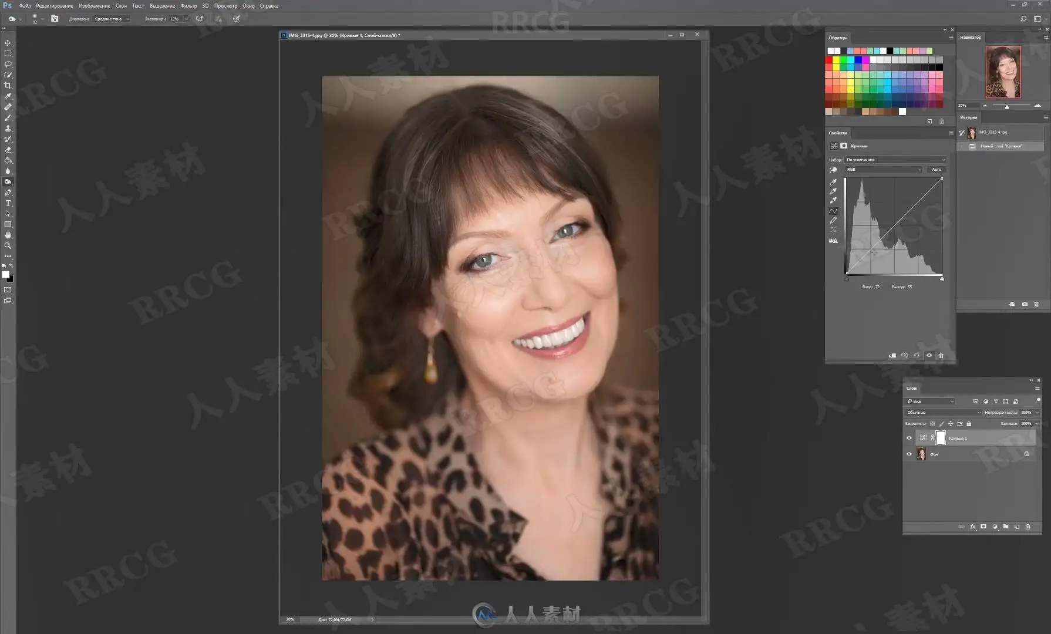The image size is (1051, 634).
Task: Open the exposure percentage dropdown
Action: 186,19
